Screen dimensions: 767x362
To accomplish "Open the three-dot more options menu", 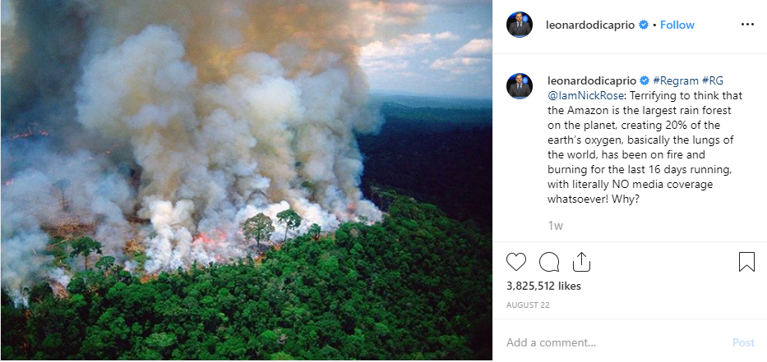I will [746, 25].
